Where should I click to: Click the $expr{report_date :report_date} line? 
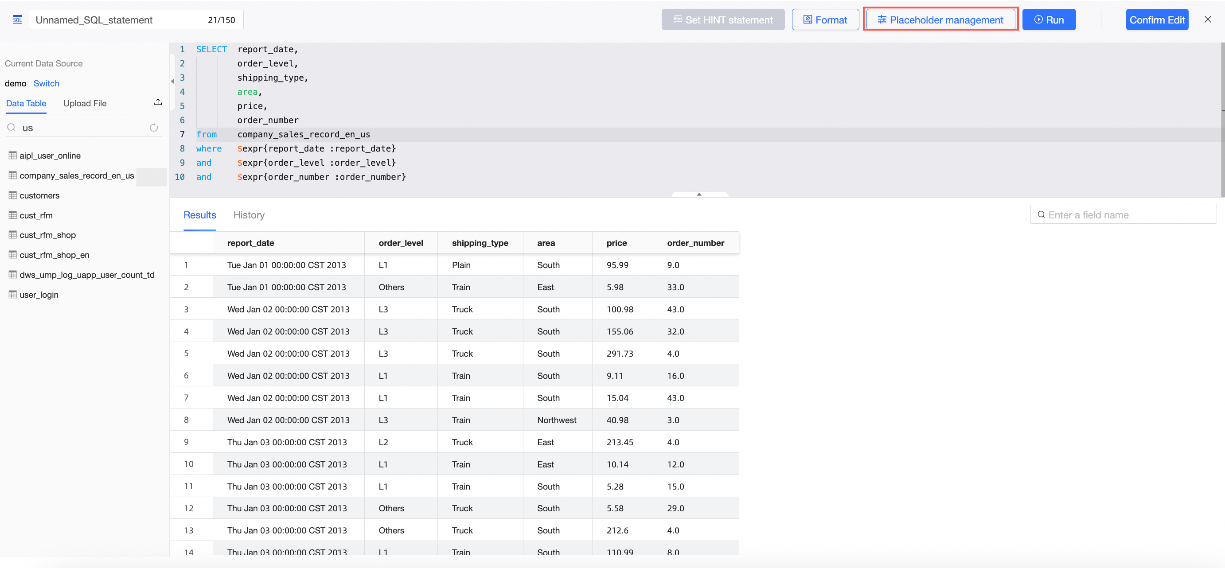click(x=316, y=148)
